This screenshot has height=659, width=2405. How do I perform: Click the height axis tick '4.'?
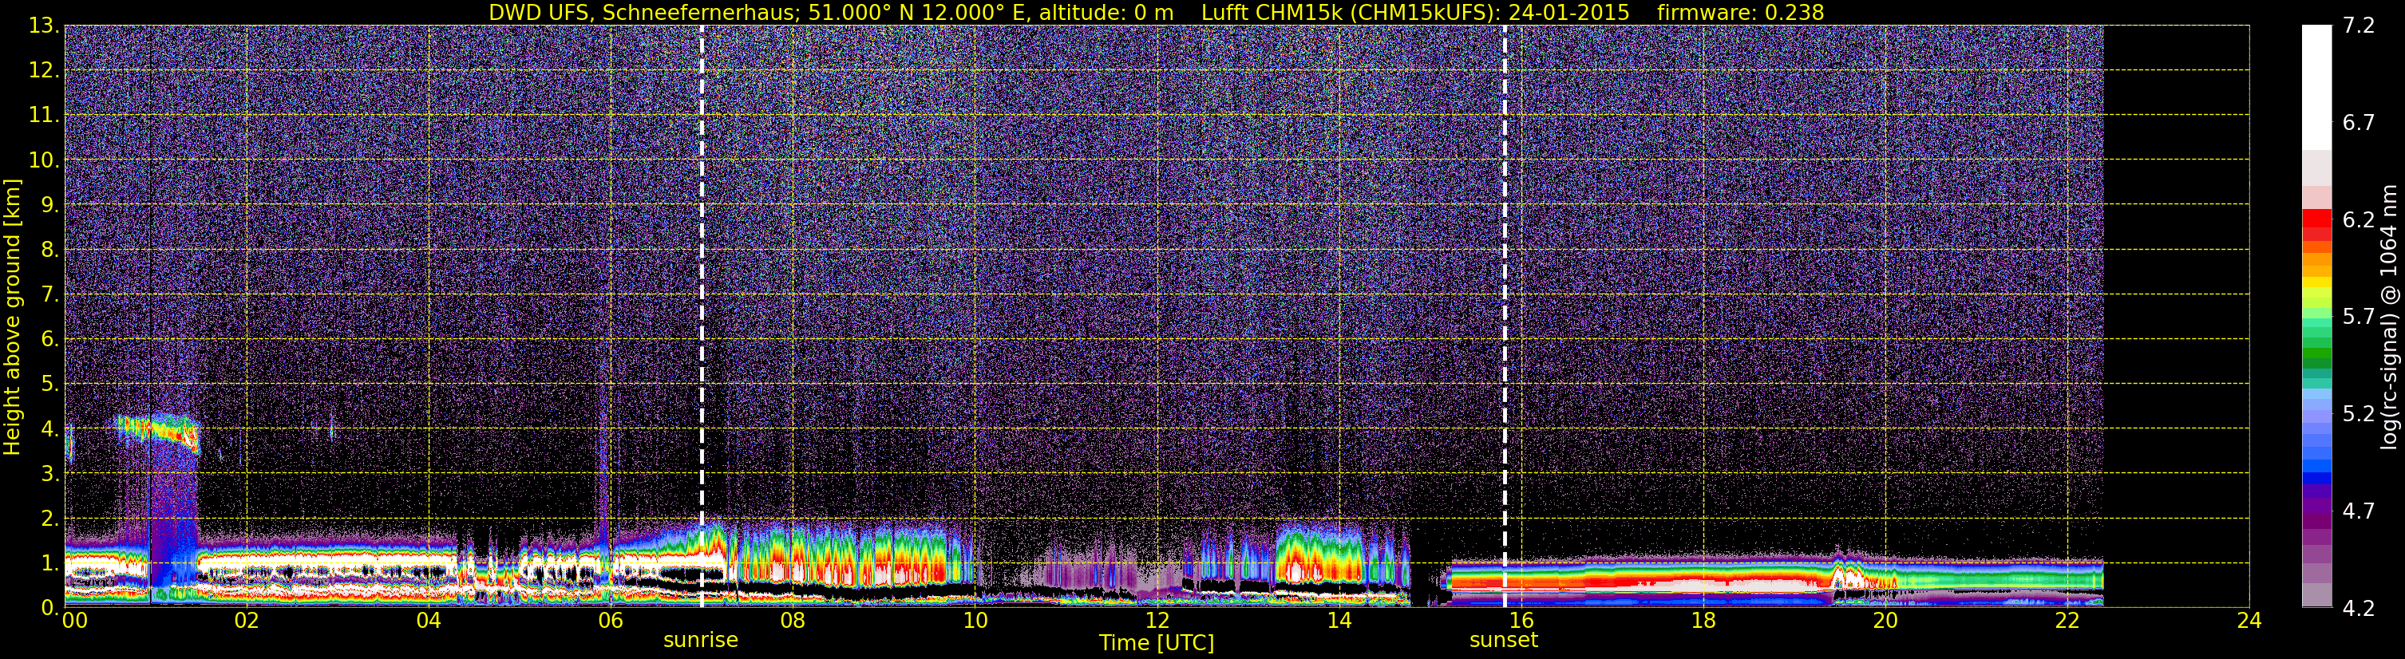[x=49, y=429]
